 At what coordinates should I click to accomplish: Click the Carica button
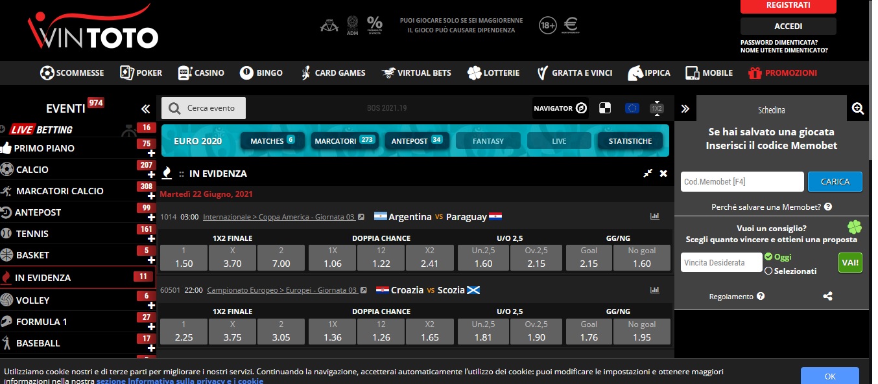tap(835, 182)
